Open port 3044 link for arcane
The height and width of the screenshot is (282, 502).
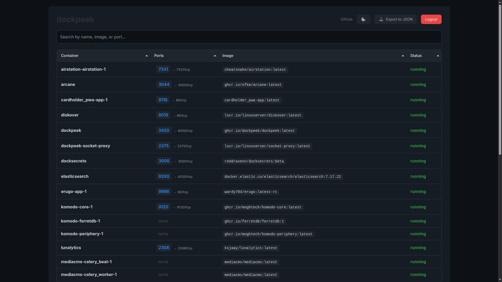click(164, 84)
